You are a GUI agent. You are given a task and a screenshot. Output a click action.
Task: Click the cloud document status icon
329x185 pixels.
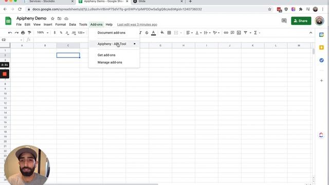[66, 18]
